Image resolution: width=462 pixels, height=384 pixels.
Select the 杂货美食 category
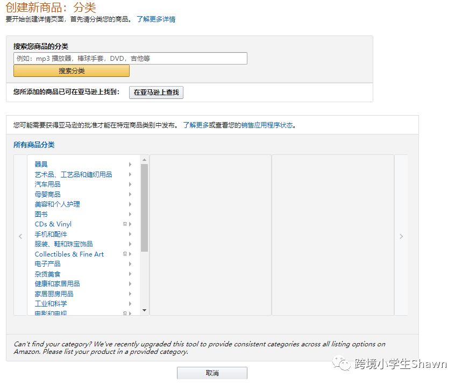point(47,274)
